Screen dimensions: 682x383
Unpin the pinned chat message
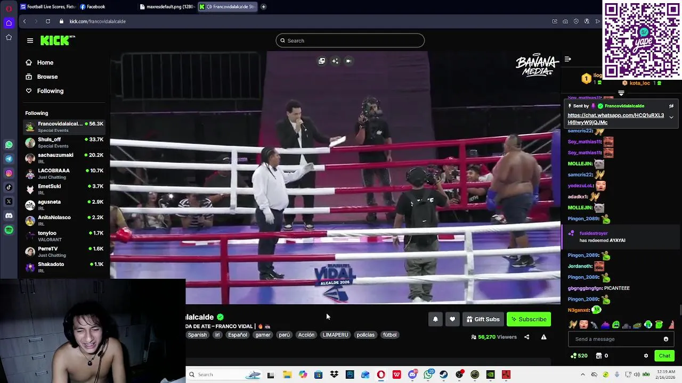pos(671,106)
